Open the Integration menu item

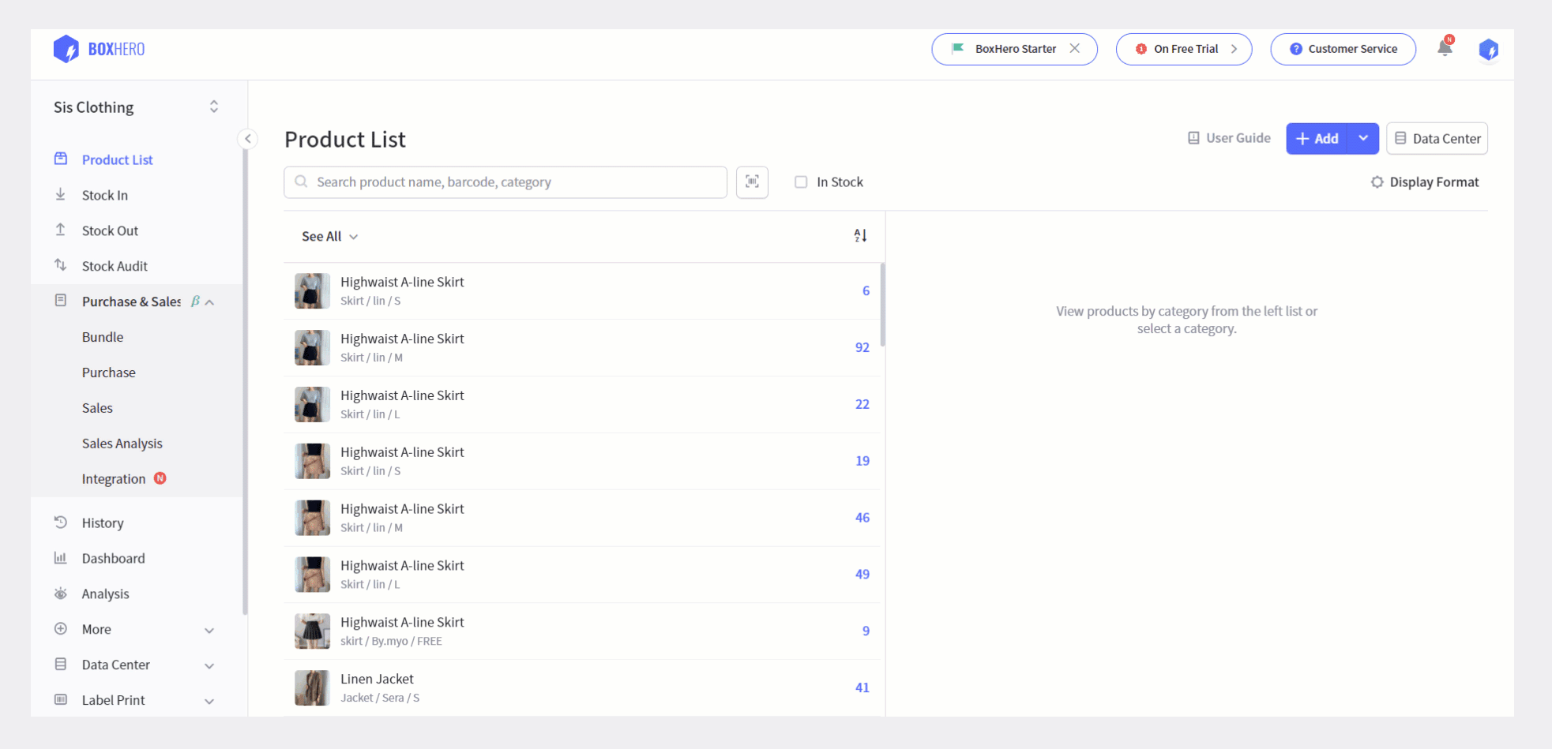[114, 478]
